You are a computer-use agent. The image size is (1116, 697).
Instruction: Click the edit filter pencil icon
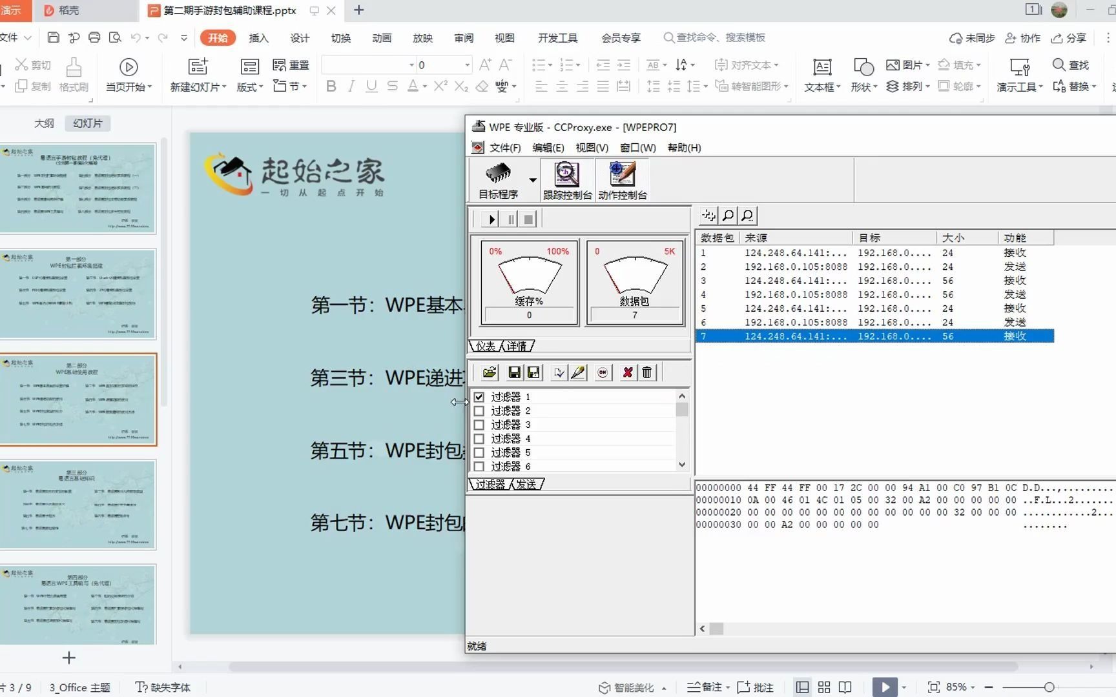point(578,372)
